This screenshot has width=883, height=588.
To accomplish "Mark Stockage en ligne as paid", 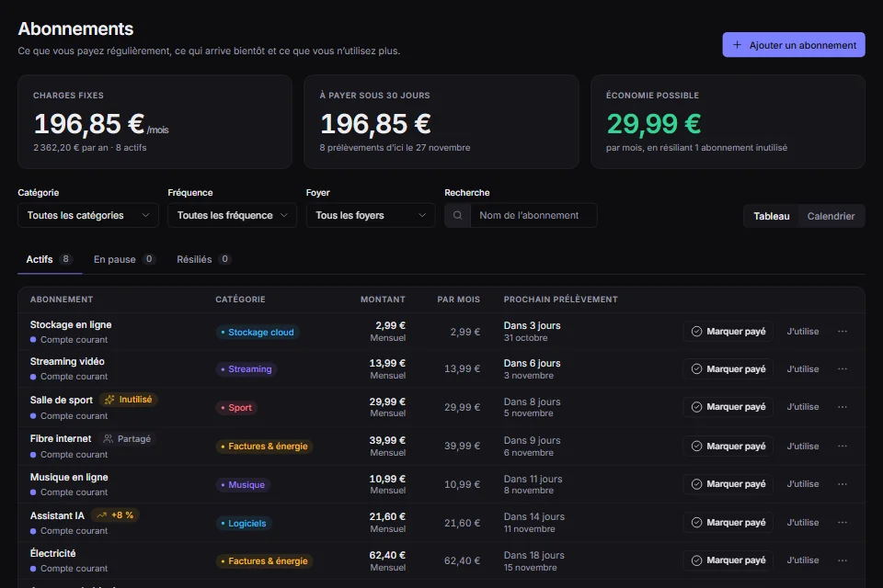I will click(728, 332).
